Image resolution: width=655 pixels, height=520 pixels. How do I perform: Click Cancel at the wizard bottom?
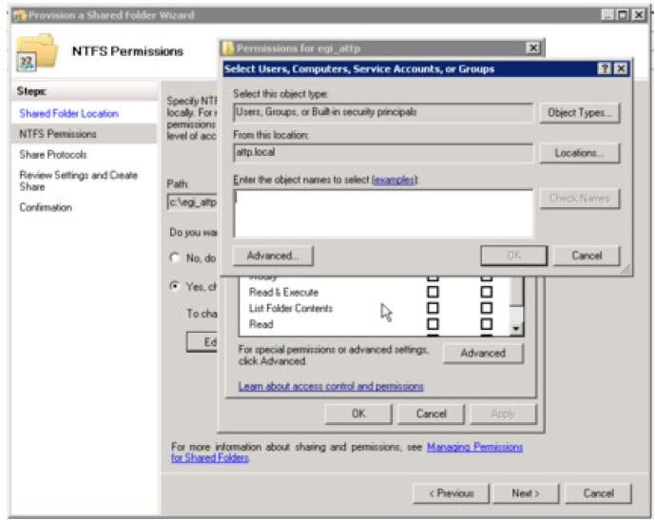pos(598,493)
